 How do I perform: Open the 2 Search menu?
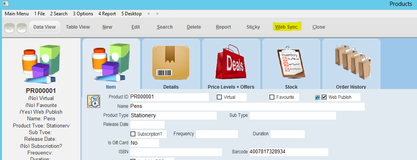tap(59, 14)
